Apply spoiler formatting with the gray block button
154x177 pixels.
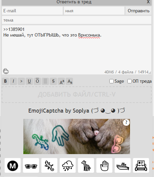tap(45, 81)
